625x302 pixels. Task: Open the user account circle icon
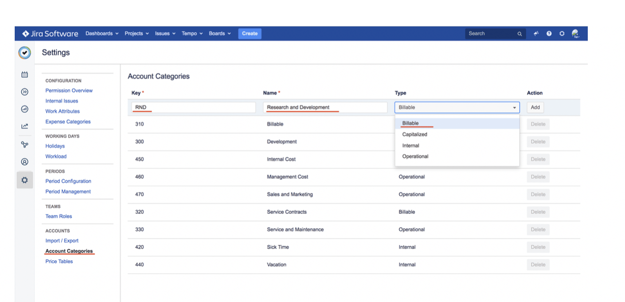tap(24, 162)
